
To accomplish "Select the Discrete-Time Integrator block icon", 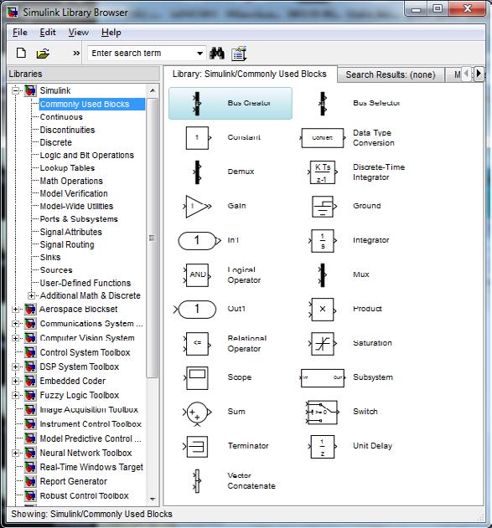I will pyautogui.click(x=323, y=172).
